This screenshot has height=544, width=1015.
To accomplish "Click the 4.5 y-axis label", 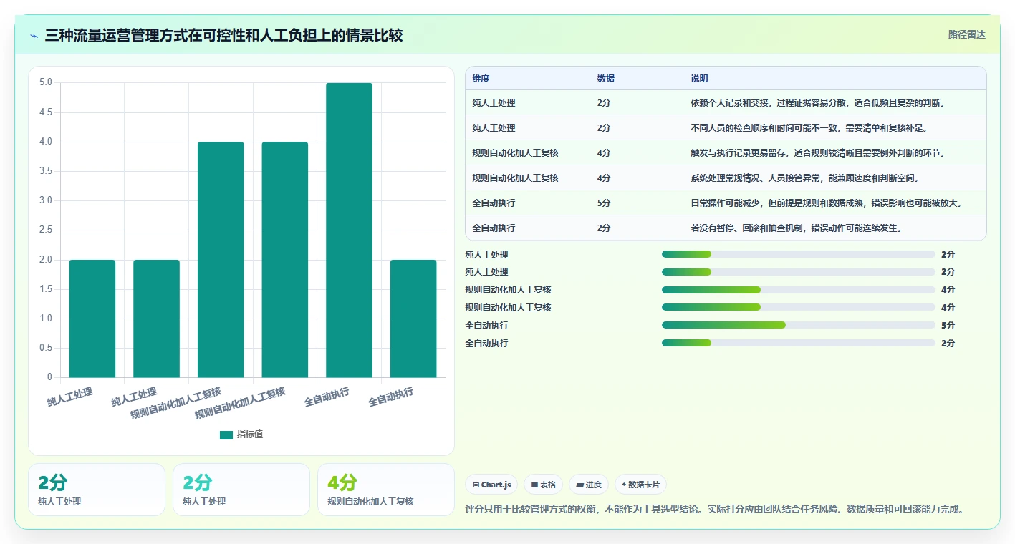I will [45, 112].
